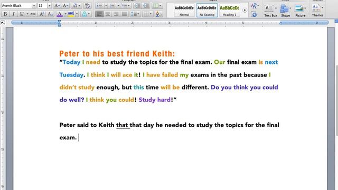Insert a Picture
The height and width of the screenshot is (190, 338).
point(301,11)
